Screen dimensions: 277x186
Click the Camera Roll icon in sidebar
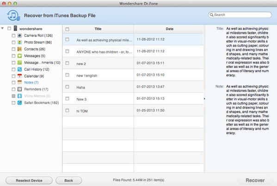[19, 36]
